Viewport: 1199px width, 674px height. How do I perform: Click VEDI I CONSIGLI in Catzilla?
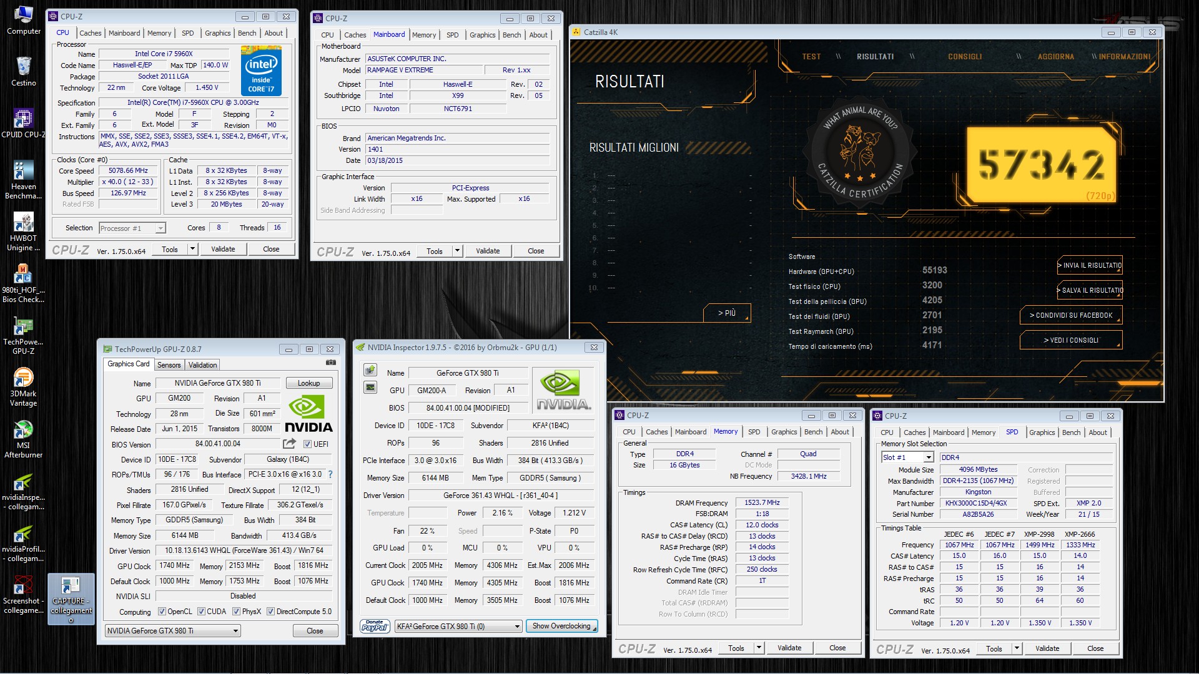pos(1071,340)
